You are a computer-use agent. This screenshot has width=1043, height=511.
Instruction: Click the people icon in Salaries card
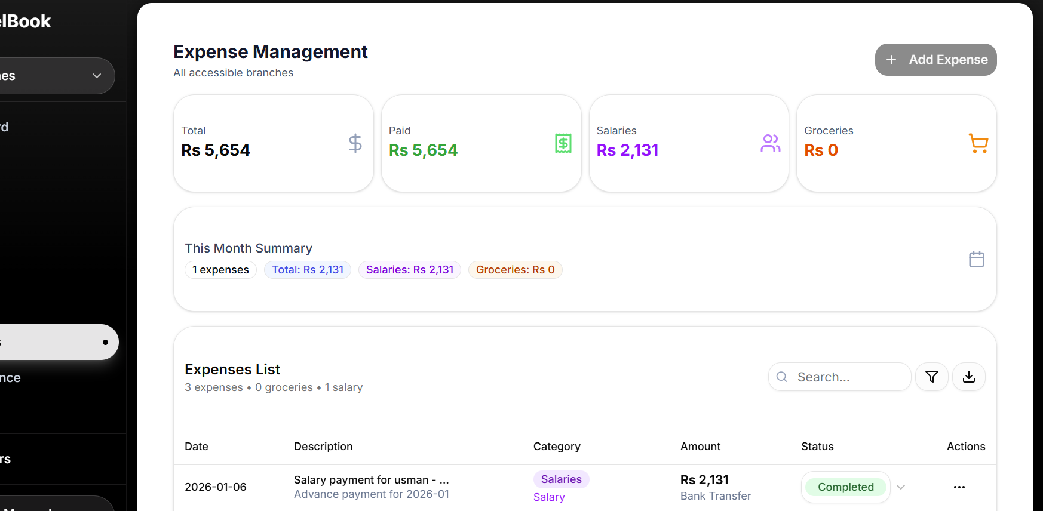771,143
